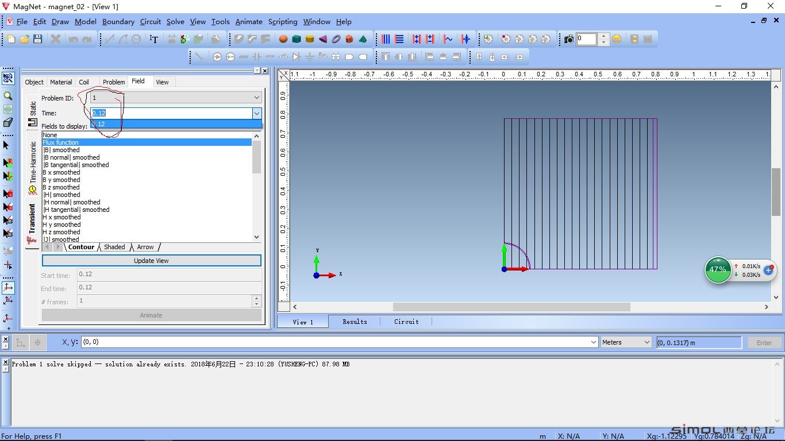Click the Update View button

(152, 261)
